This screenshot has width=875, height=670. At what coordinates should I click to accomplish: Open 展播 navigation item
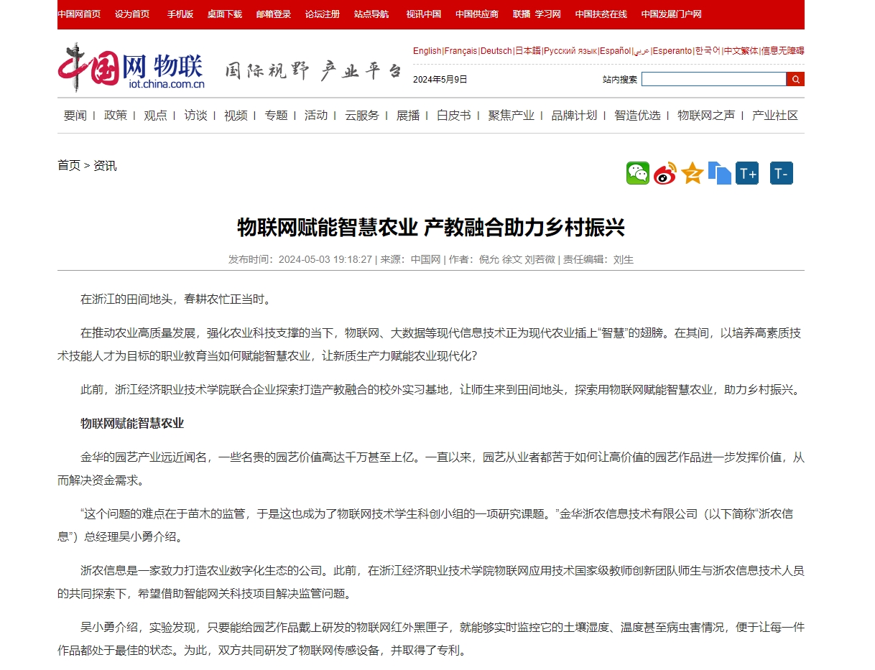(x=408, y=116)
